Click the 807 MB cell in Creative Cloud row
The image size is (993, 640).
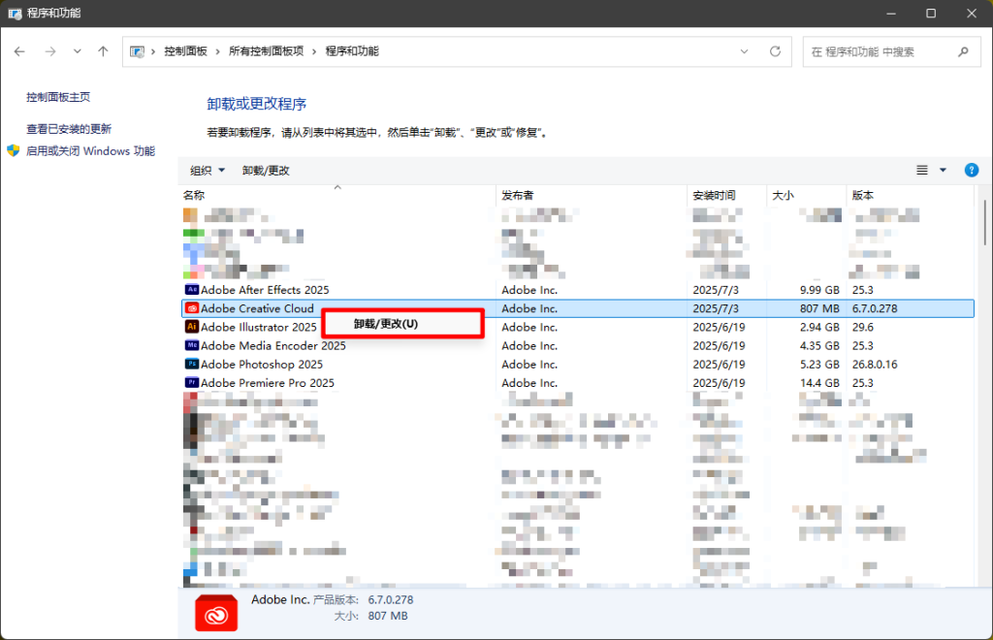(819, 308)
